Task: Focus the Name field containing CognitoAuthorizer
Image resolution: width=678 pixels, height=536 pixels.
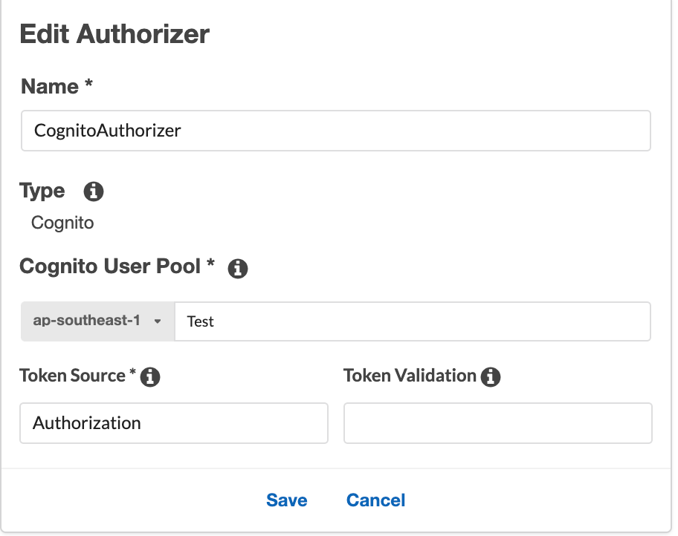Action: pyautogui.click(x=335, y=131)
